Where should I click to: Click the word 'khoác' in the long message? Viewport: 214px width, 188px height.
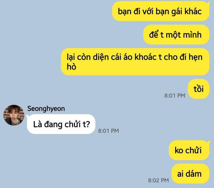[145, 57]
